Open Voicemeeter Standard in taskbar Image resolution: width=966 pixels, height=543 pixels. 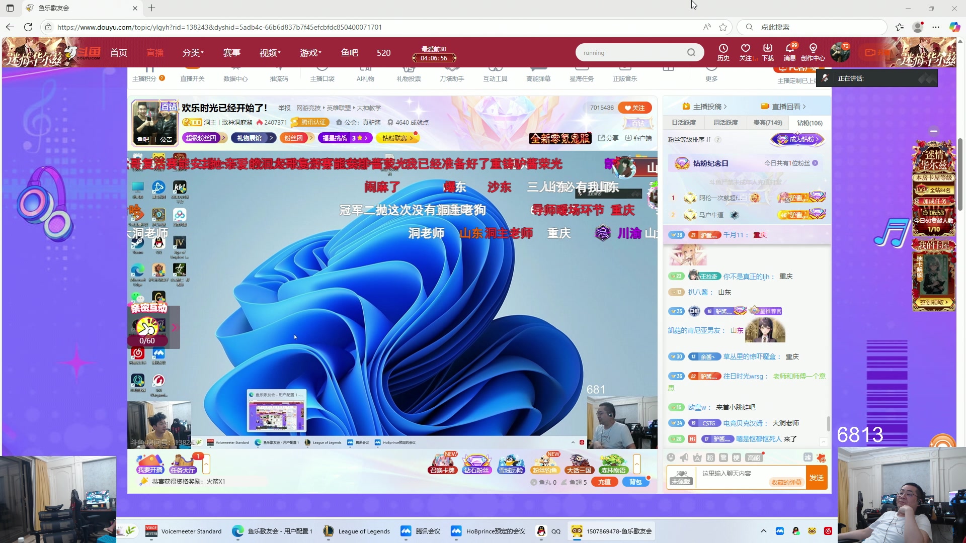tap(184, 531)
